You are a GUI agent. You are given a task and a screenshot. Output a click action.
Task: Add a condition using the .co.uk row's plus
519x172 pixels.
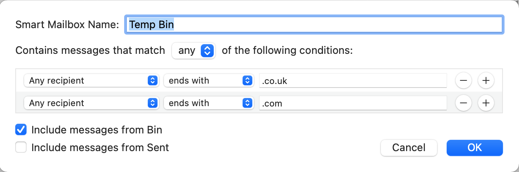(x=486, y=80)
